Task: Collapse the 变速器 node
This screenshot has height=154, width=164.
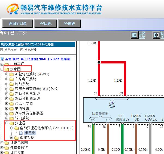Action: (x=7, y=123)
